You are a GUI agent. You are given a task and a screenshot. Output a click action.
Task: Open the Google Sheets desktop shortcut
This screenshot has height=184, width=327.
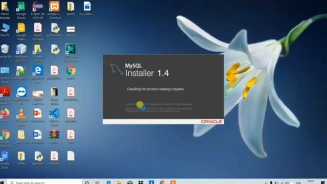21,10
